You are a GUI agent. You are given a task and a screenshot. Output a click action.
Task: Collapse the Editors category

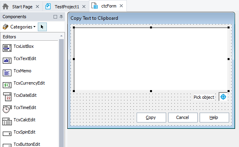61,36
